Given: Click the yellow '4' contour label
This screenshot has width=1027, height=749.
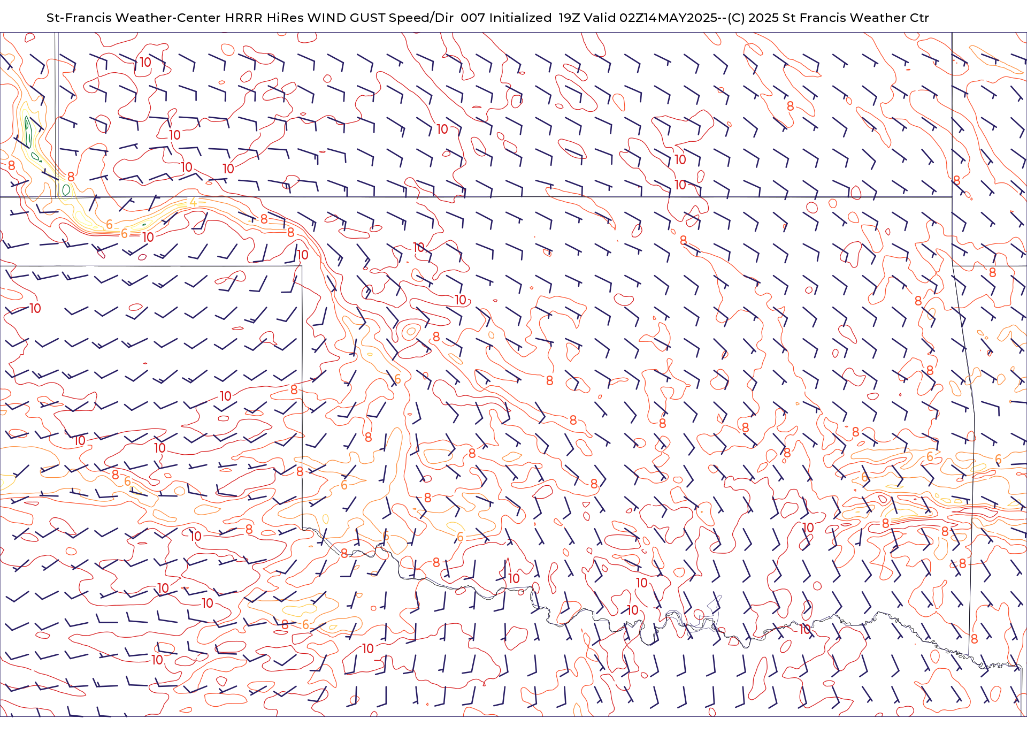Looking at the screenshot, I should pyautogui.click(x=193, y=202).
